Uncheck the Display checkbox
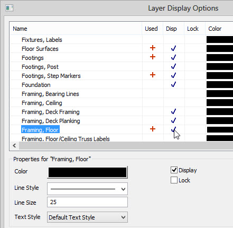The height and width of the screenshot is (228, 233). point(174,170)
